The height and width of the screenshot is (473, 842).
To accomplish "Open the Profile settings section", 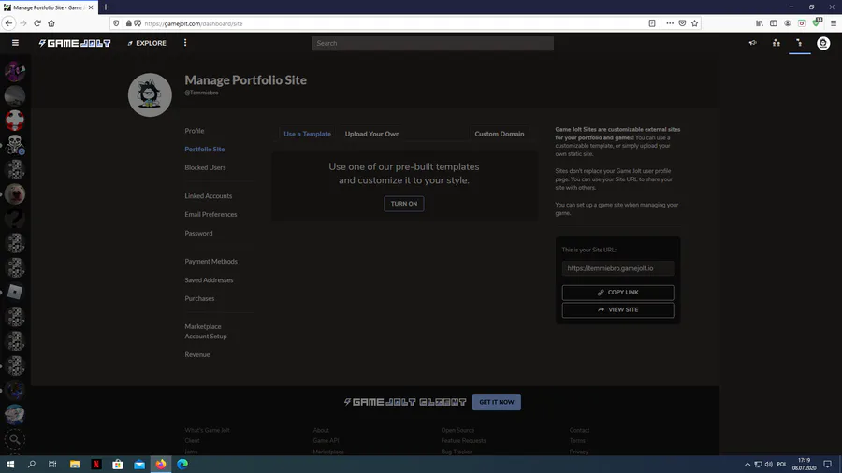I will (x=195, y=131).
